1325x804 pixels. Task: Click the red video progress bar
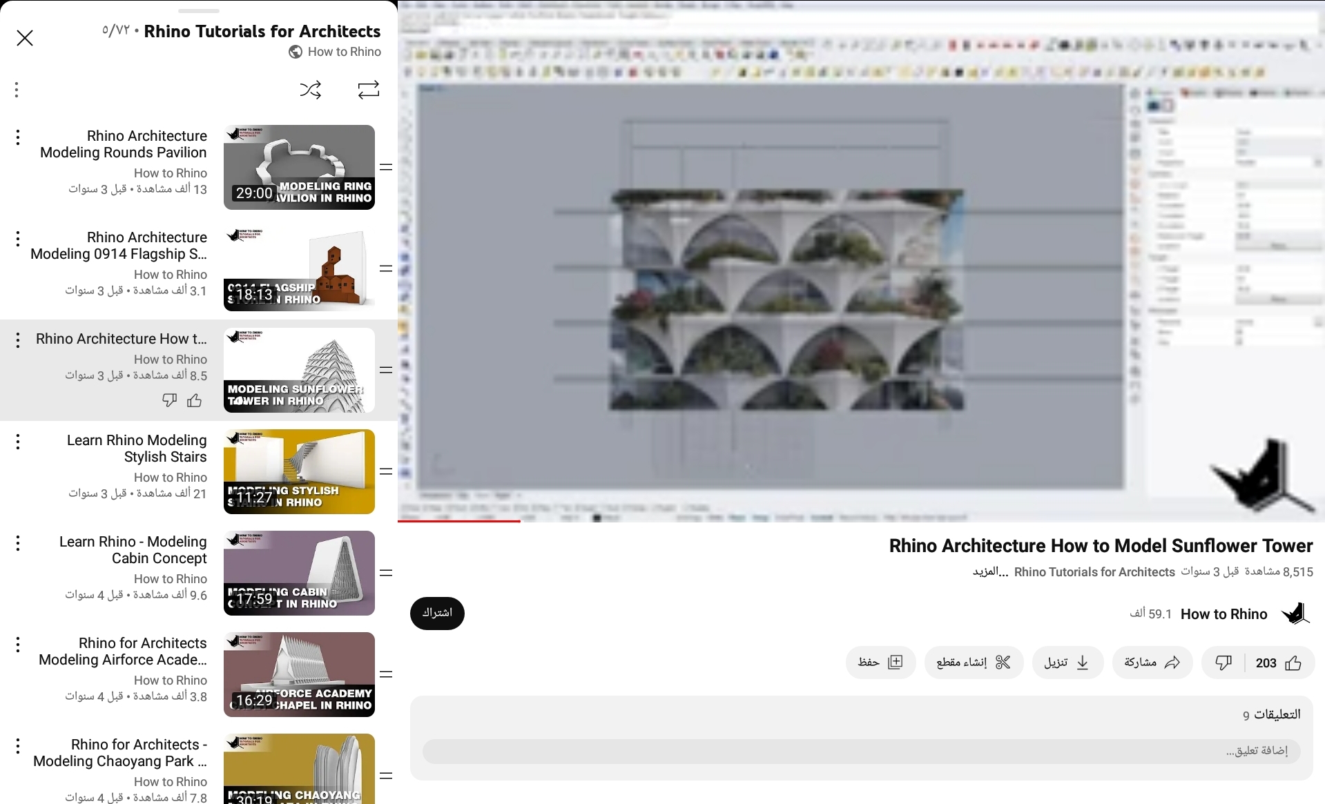(x=459, y=521)
